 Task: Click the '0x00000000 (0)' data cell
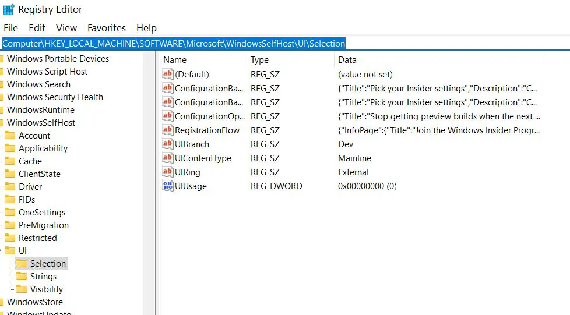point(367,186)
